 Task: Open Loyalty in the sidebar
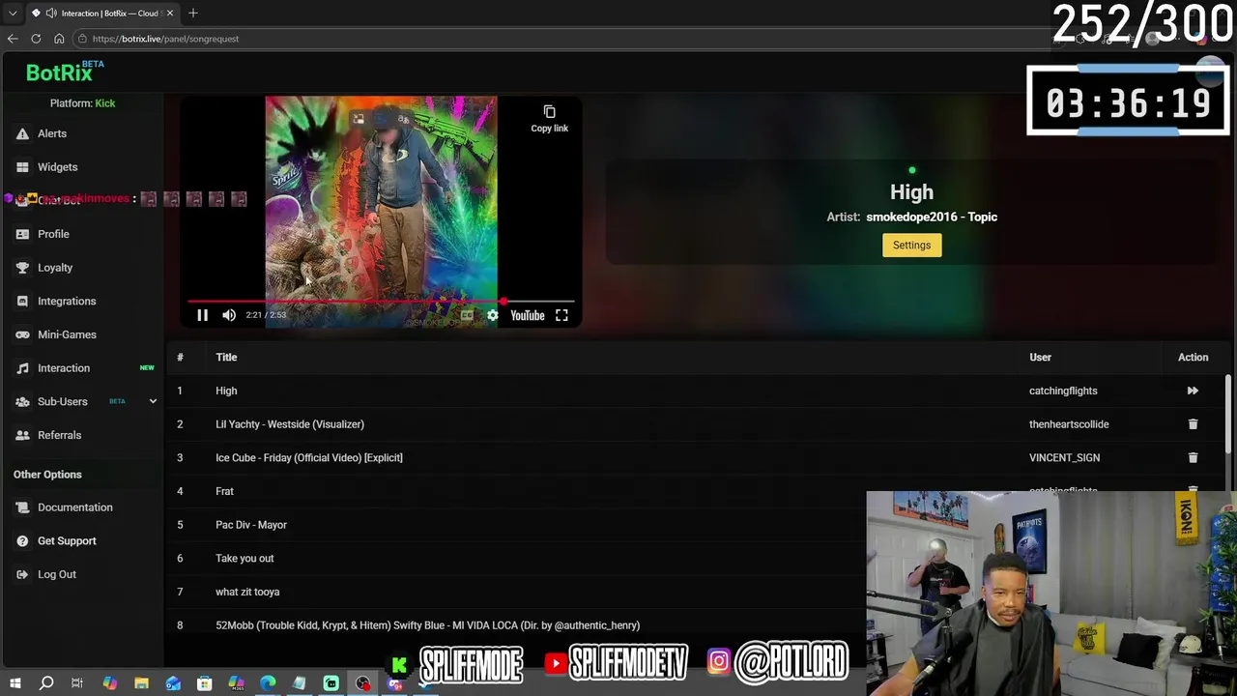pos(55,268)
